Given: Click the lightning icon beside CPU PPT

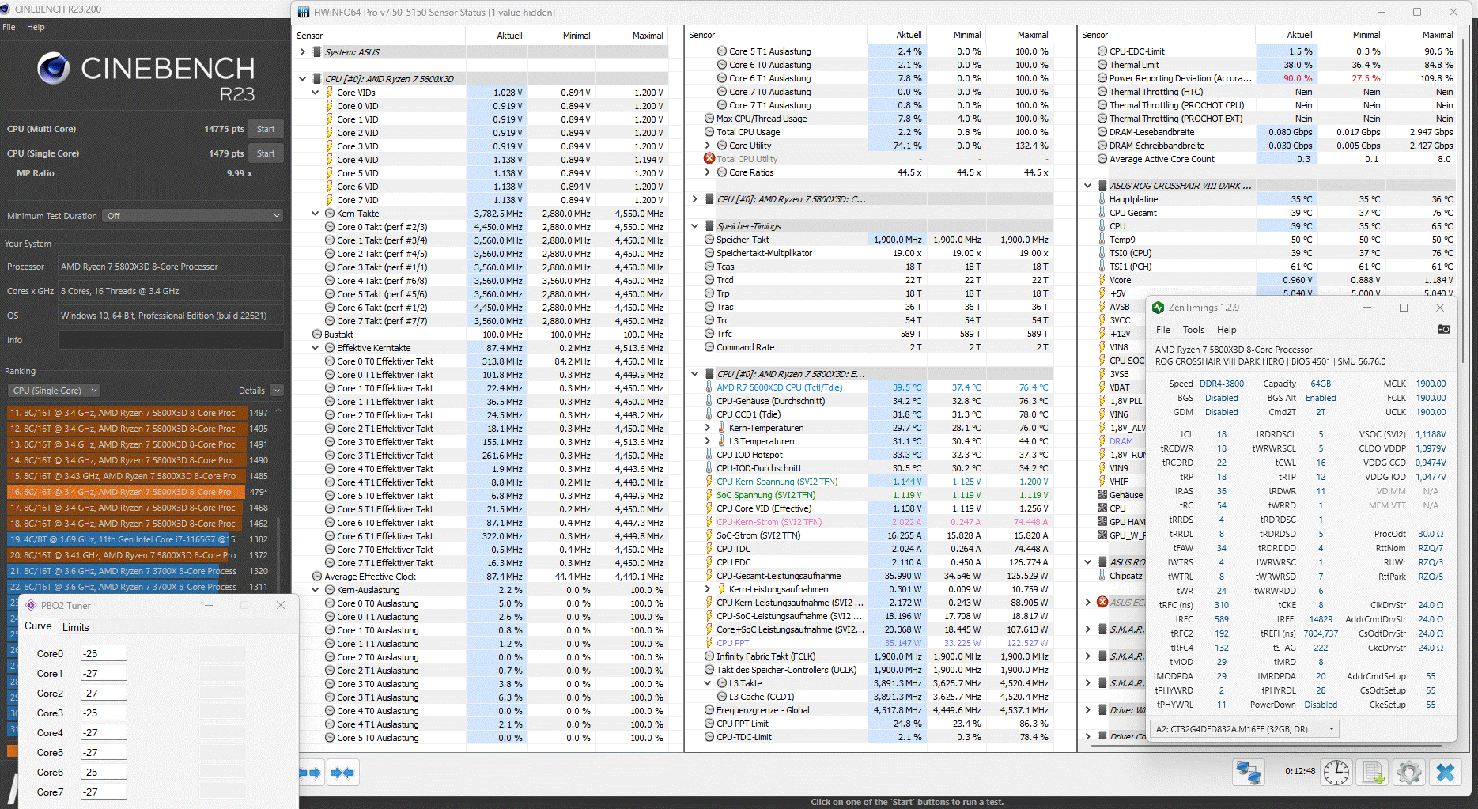Looking at the screenshot, I should pos(709,643).
